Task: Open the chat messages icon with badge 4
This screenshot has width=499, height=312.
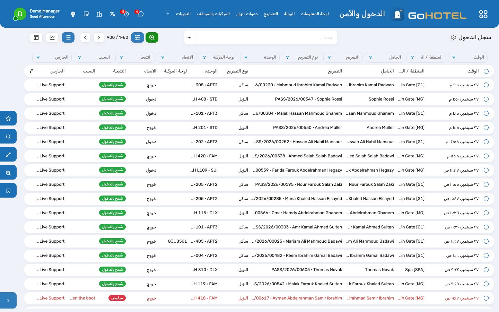Action: [x=140, y=14]
